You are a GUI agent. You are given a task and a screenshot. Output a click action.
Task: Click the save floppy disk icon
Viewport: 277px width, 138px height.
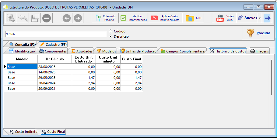34,18
